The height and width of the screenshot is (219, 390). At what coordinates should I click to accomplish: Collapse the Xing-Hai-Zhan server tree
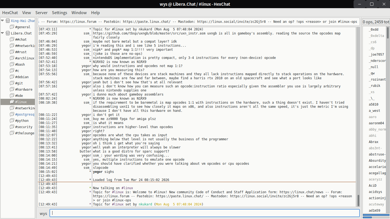pos(2,21)
